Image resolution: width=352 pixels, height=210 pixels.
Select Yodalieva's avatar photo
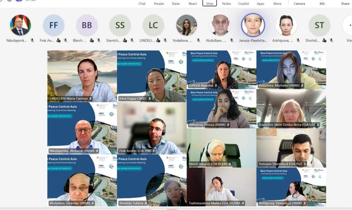pos(187,25)
